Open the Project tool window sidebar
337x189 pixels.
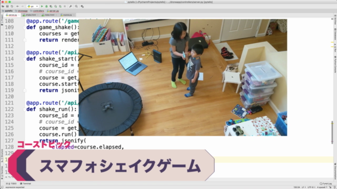pyautogui.click(x=2, y=20)
